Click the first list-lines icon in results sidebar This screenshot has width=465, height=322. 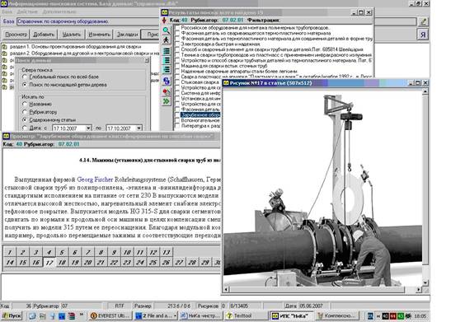(167, 51)
